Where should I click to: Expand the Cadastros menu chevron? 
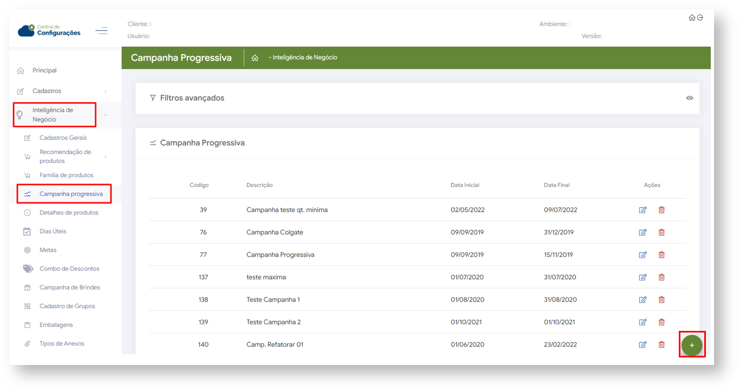[x=106, y=92]
